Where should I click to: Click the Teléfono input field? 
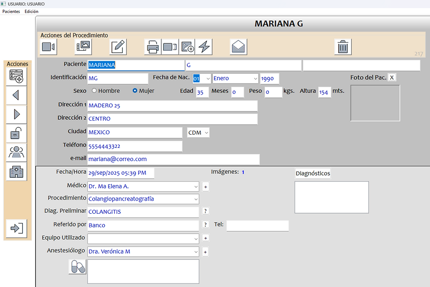tap(135, 146)
